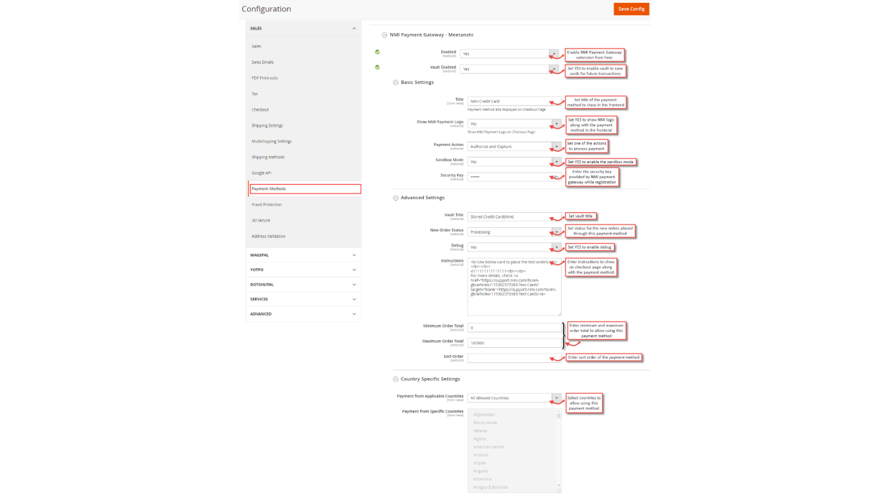This screenshot has width=890, height=496.
Task: Select Algeria in the countries list
Action: [x=480, y=439]
